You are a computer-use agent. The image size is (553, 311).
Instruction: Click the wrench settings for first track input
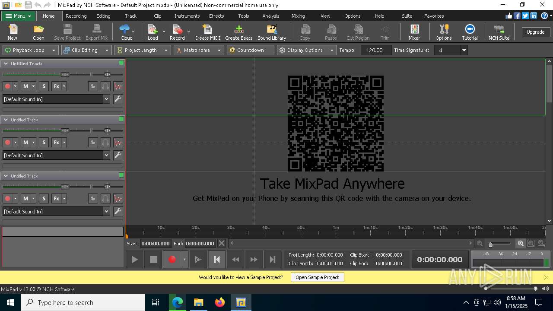118,99
